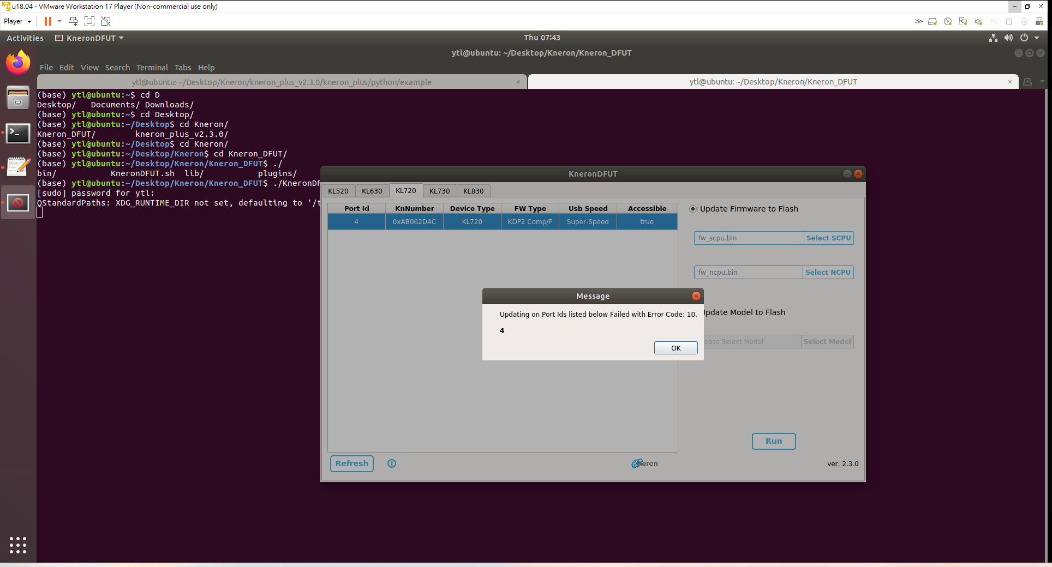Click the VMware printer device icon

click(x=1039, y=21)
